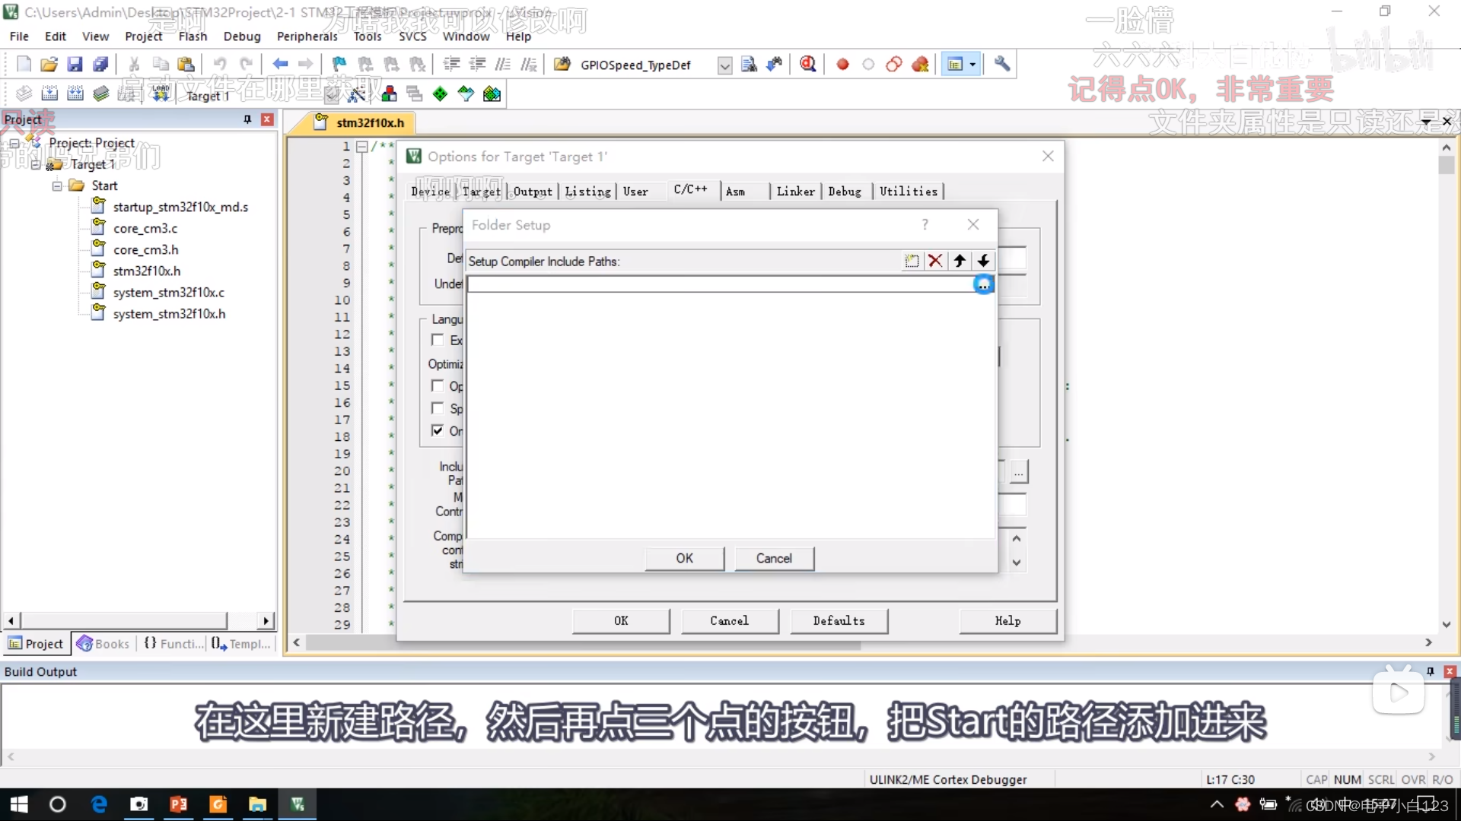Enable the 'Ex' language checkbox

click(438, 340)
